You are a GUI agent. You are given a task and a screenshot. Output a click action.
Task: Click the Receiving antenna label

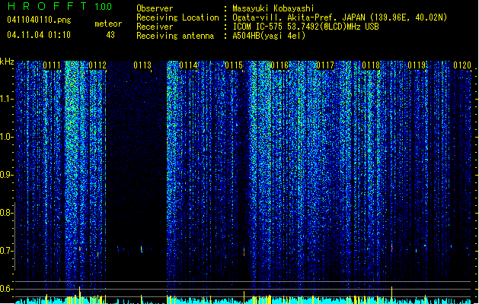click(x=175, y=36)
